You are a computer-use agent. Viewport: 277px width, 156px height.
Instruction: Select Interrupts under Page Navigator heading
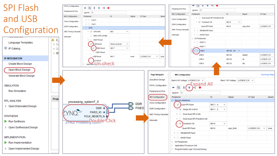153,120
